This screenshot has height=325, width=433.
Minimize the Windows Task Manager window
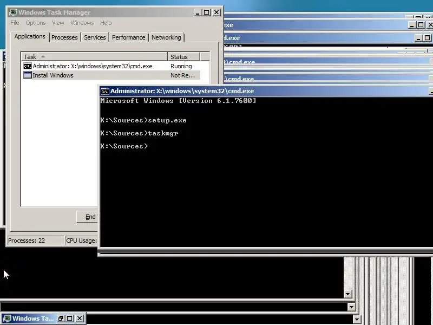[198, 12]
